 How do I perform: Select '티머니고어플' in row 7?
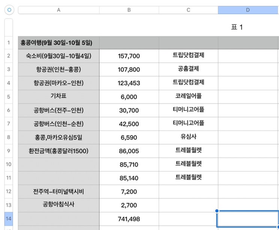(189, 124)
